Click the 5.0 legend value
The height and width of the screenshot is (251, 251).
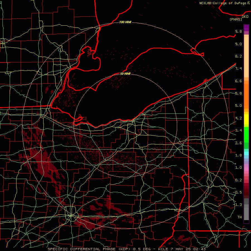(x=238, y=106)
